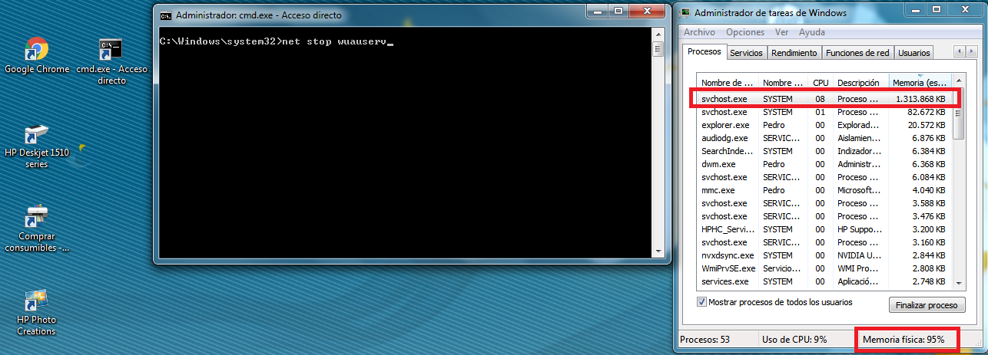
Task: Select the svchost.exe row using 6.084 KB
Action: (x=824, y=177)
